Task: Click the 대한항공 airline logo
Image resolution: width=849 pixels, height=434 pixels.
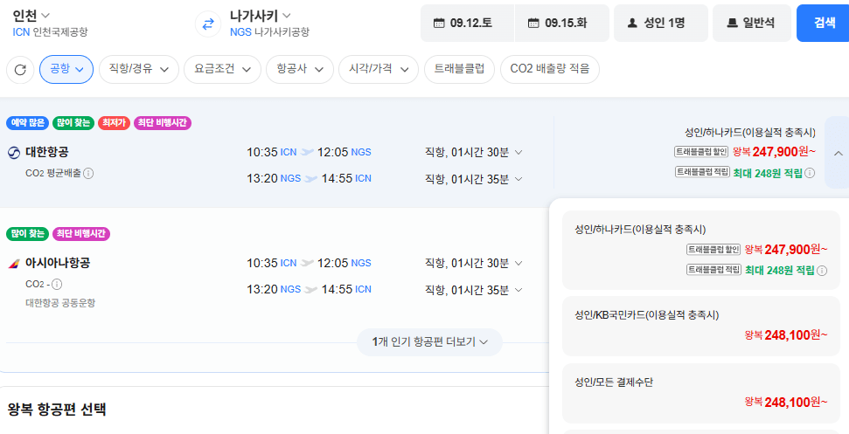Action: tap(13, 153)
